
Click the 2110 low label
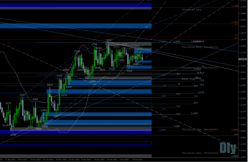[5, 126]
